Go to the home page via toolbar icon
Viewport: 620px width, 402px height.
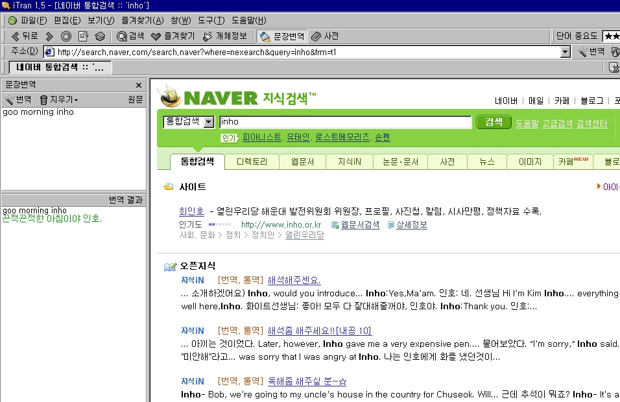[x=100, y=36]
